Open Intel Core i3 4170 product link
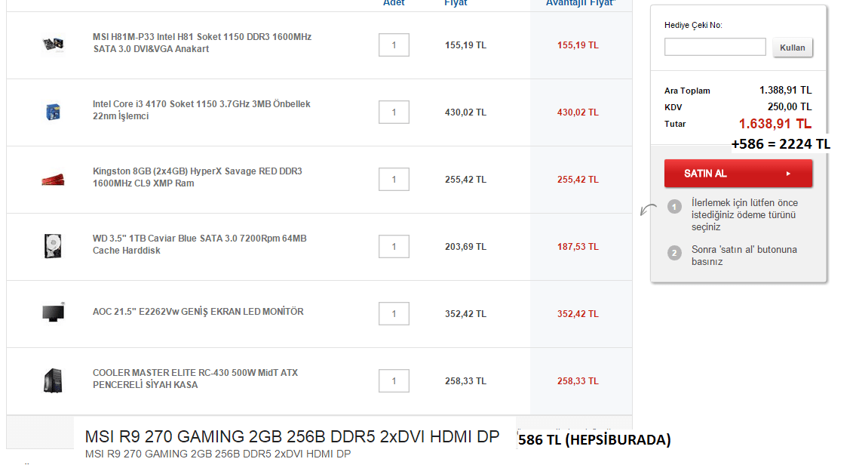The height and width of the screenshot is (465, 856). tap(201, 110)
